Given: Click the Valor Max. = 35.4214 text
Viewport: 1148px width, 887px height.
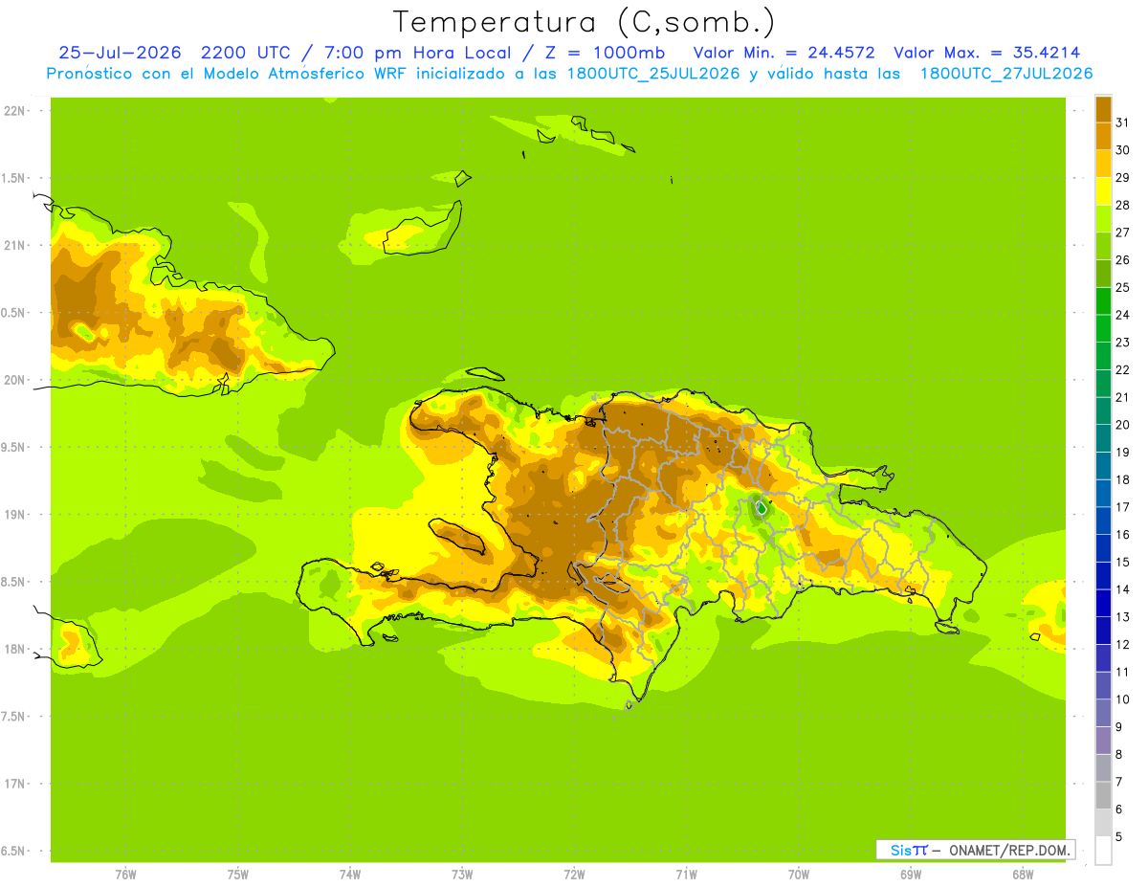Looking at the screenshot, I should pos(986,53).
